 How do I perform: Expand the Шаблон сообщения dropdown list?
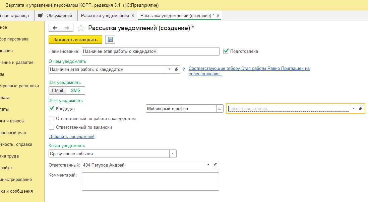(353, 109)
